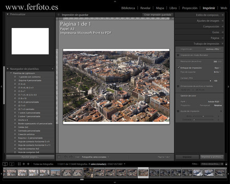230x184 pixels.
Task: Click the Crear impresión guardada button
Action: [x=157, y=15]
